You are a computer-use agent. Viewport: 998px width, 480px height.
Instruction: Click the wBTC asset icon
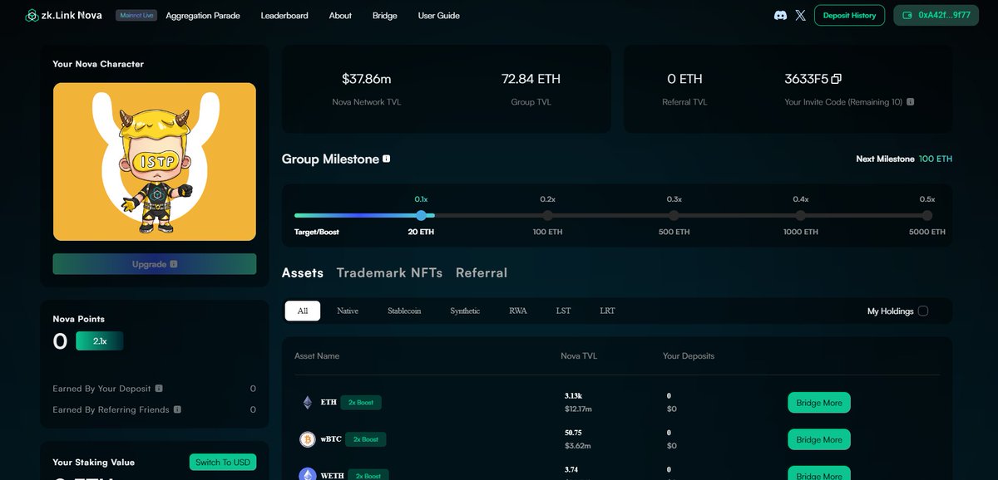pyautogui.click(x=308, y=439)
